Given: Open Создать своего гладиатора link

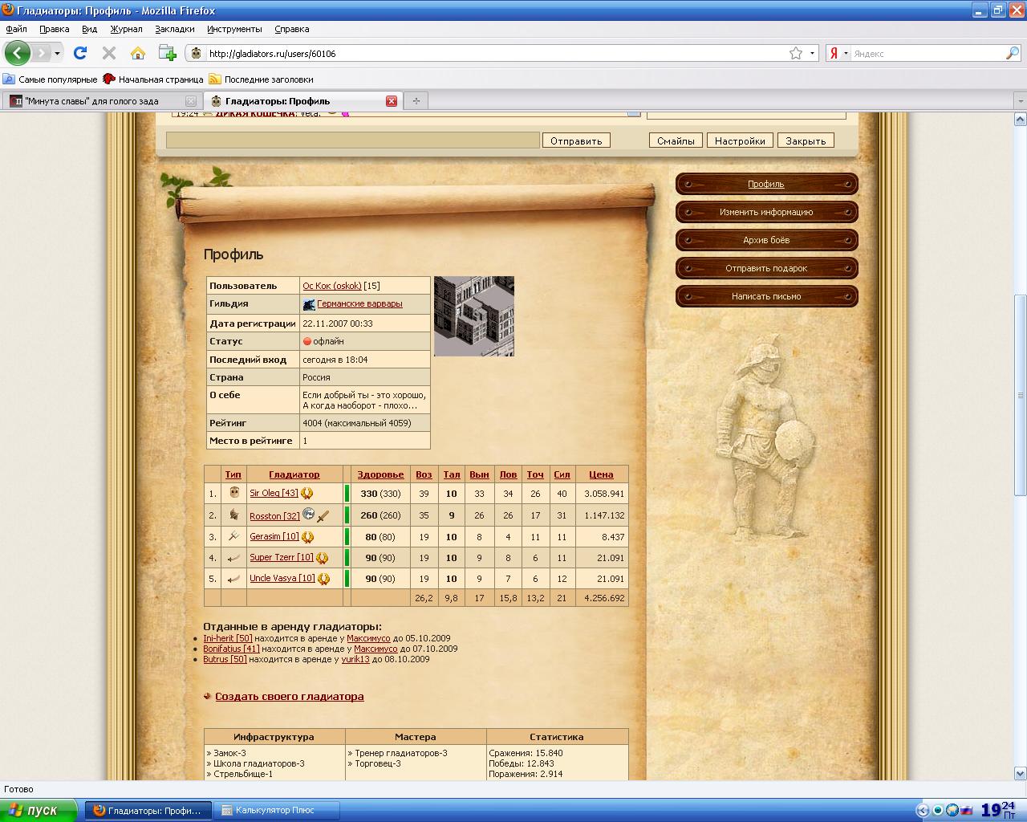Looking at the screenshot, I should point(289,697).
